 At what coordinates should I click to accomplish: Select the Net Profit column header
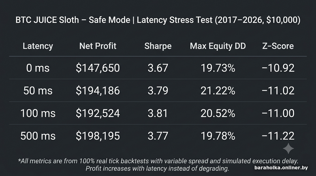98,46
